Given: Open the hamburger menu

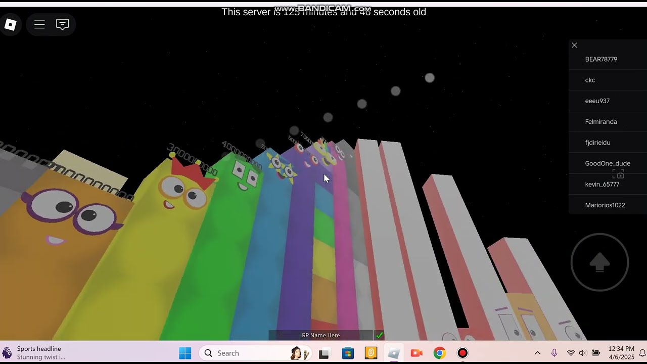Looking at the screenshot, I should [39, 24].
